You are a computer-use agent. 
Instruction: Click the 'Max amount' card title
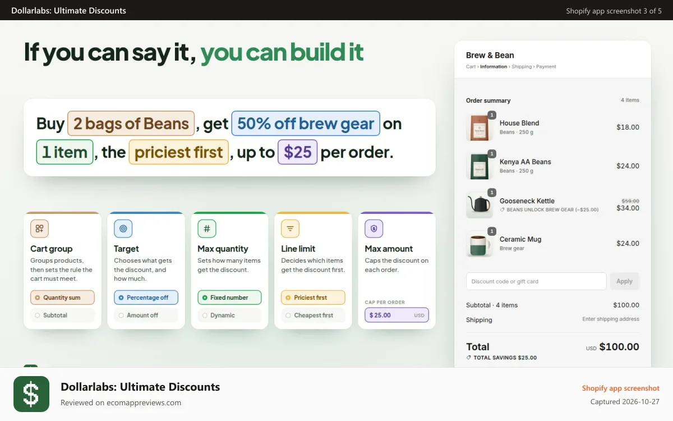click(x=389, y=249)
